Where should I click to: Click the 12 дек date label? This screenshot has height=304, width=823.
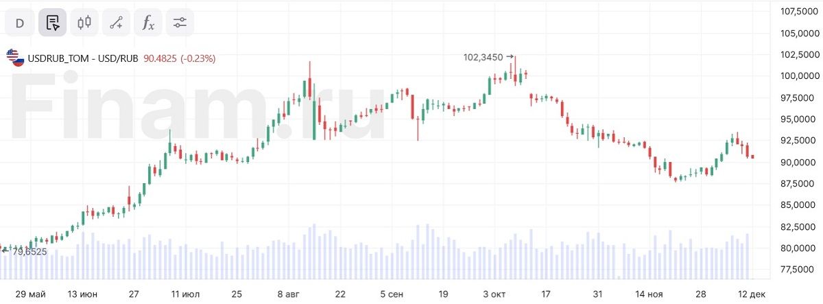(x=752, y=294)
